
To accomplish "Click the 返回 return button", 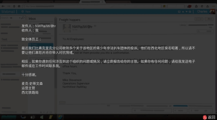I will click(209, 117).
